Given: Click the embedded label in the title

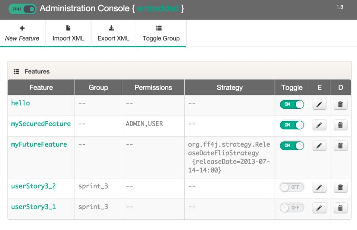Looking at the screenshot, I should 158,8.
